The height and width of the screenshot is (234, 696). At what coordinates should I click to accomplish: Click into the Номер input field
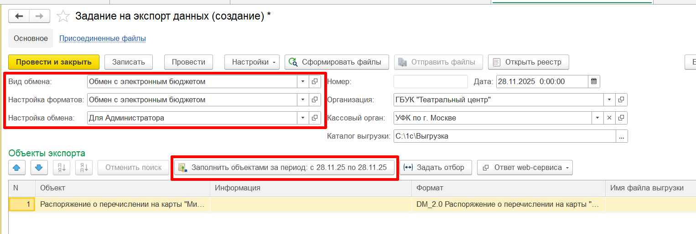click(x=431, y=82)
